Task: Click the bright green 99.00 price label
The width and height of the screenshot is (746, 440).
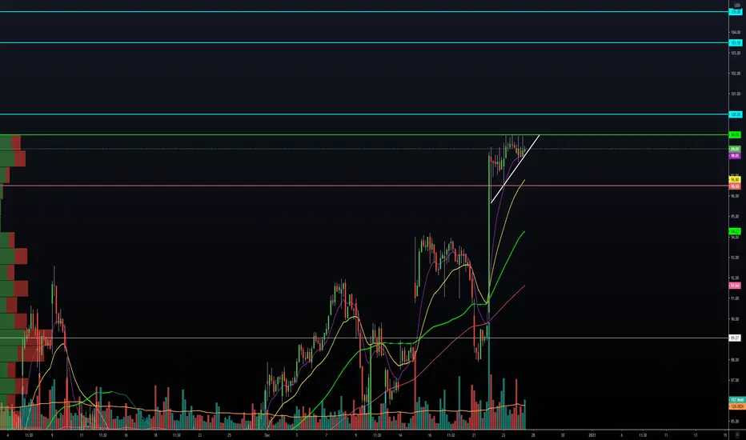Action: click(735, 135)
